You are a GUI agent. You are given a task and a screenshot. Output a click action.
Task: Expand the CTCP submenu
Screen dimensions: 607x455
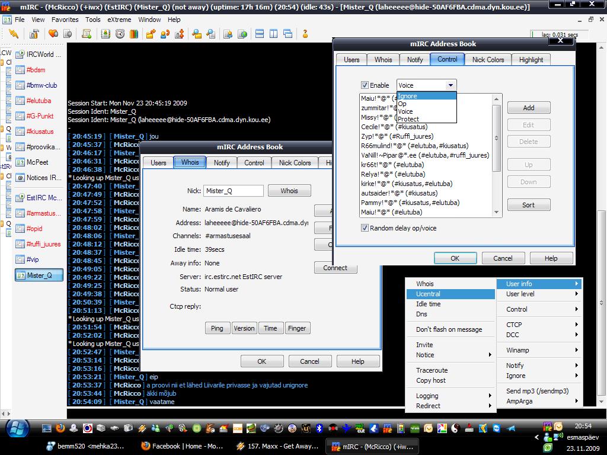click(x=539, y=325)
